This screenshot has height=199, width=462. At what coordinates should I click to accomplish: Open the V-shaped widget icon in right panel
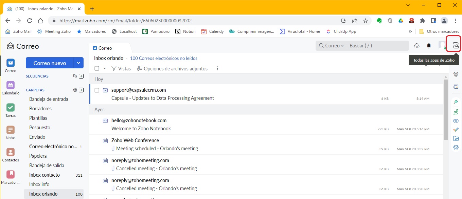click(x=456, y=74)
